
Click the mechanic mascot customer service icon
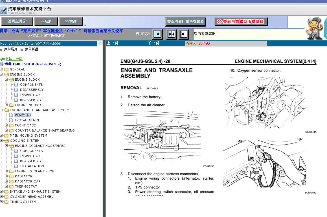click(314, 28)
